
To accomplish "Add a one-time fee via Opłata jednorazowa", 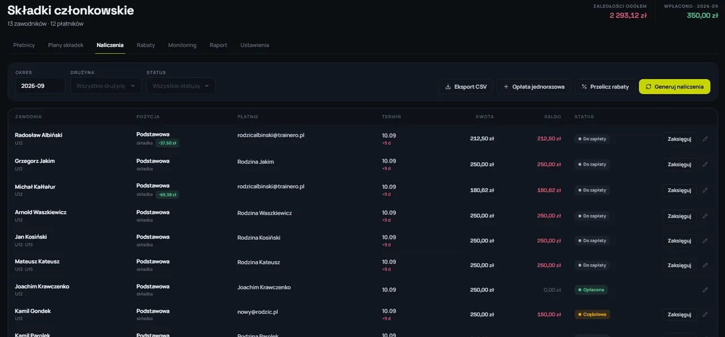I will pyautogui.click(x=534, y=87).
